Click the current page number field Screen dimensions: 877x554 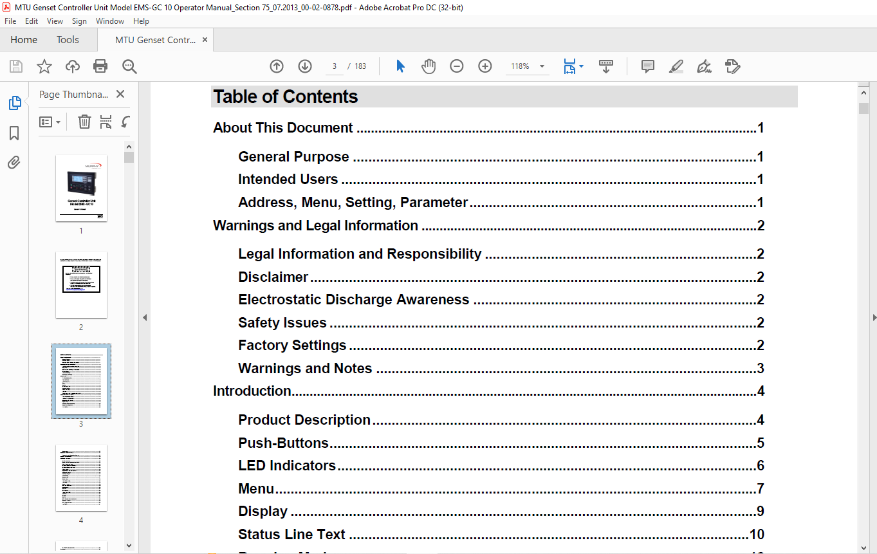click(335, 66)
